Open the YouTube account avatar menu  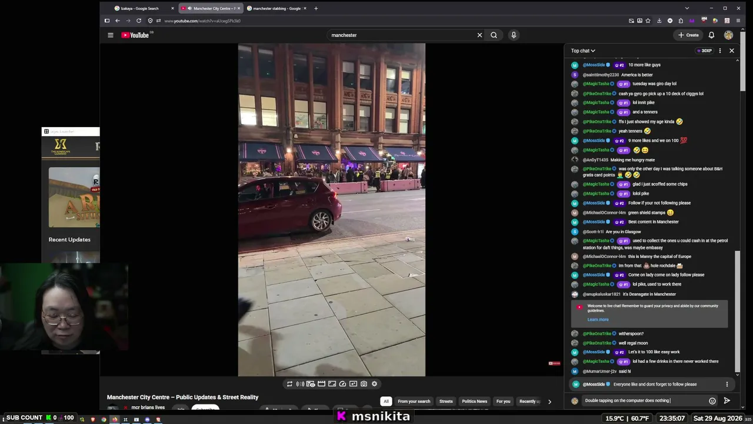(x=728, y=35)
